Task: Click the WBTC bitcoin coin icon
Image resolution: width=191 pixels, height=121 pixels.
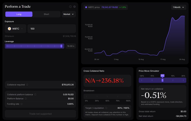Action: [x=9, y=29]
